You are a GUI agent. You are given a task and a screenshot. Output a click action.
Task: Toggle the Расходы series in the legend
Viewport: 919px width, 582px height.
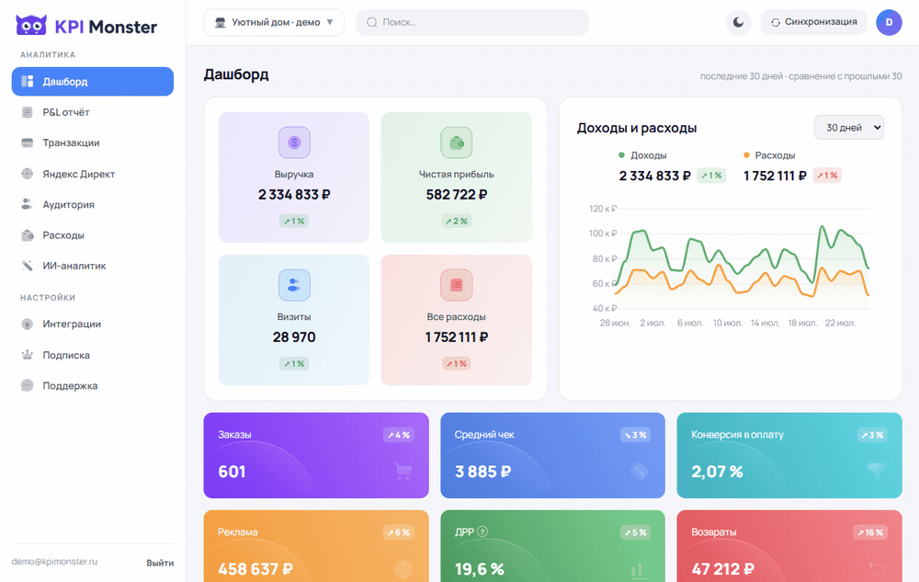click(769, 155)
